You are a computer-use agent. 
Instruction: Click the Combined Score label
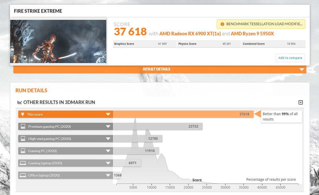coord(254,44)
